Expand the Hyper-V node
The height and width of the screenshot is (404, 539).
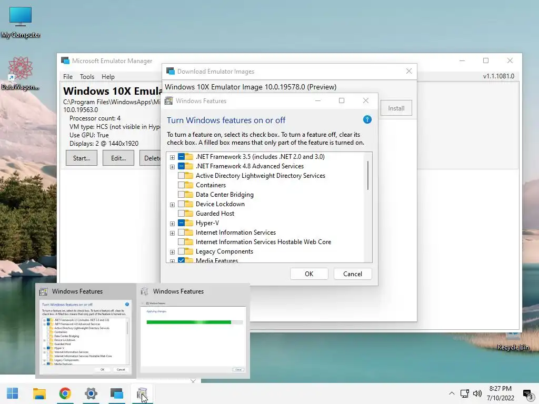172,224
